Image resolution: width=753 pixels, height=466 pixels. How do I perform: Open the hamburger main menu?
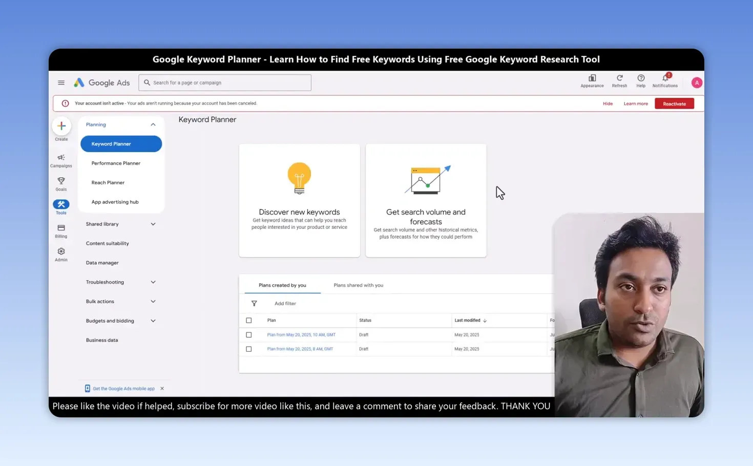61,82
